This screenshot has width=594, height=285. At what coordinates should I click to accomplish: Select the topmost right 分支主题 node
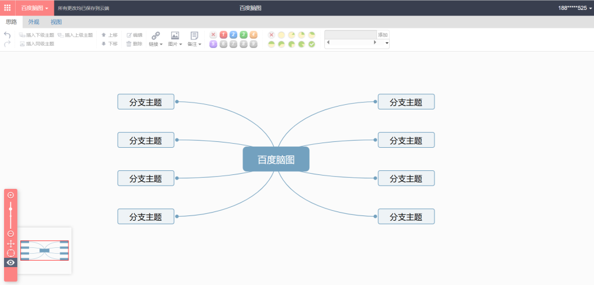point(406,102)
